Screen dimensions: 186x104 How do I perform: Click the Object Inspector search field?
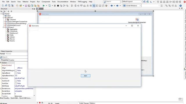click(14, 57)
